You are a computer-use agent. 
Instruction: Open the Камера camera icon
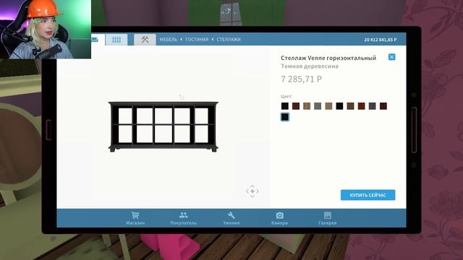(x=279, y=218)
